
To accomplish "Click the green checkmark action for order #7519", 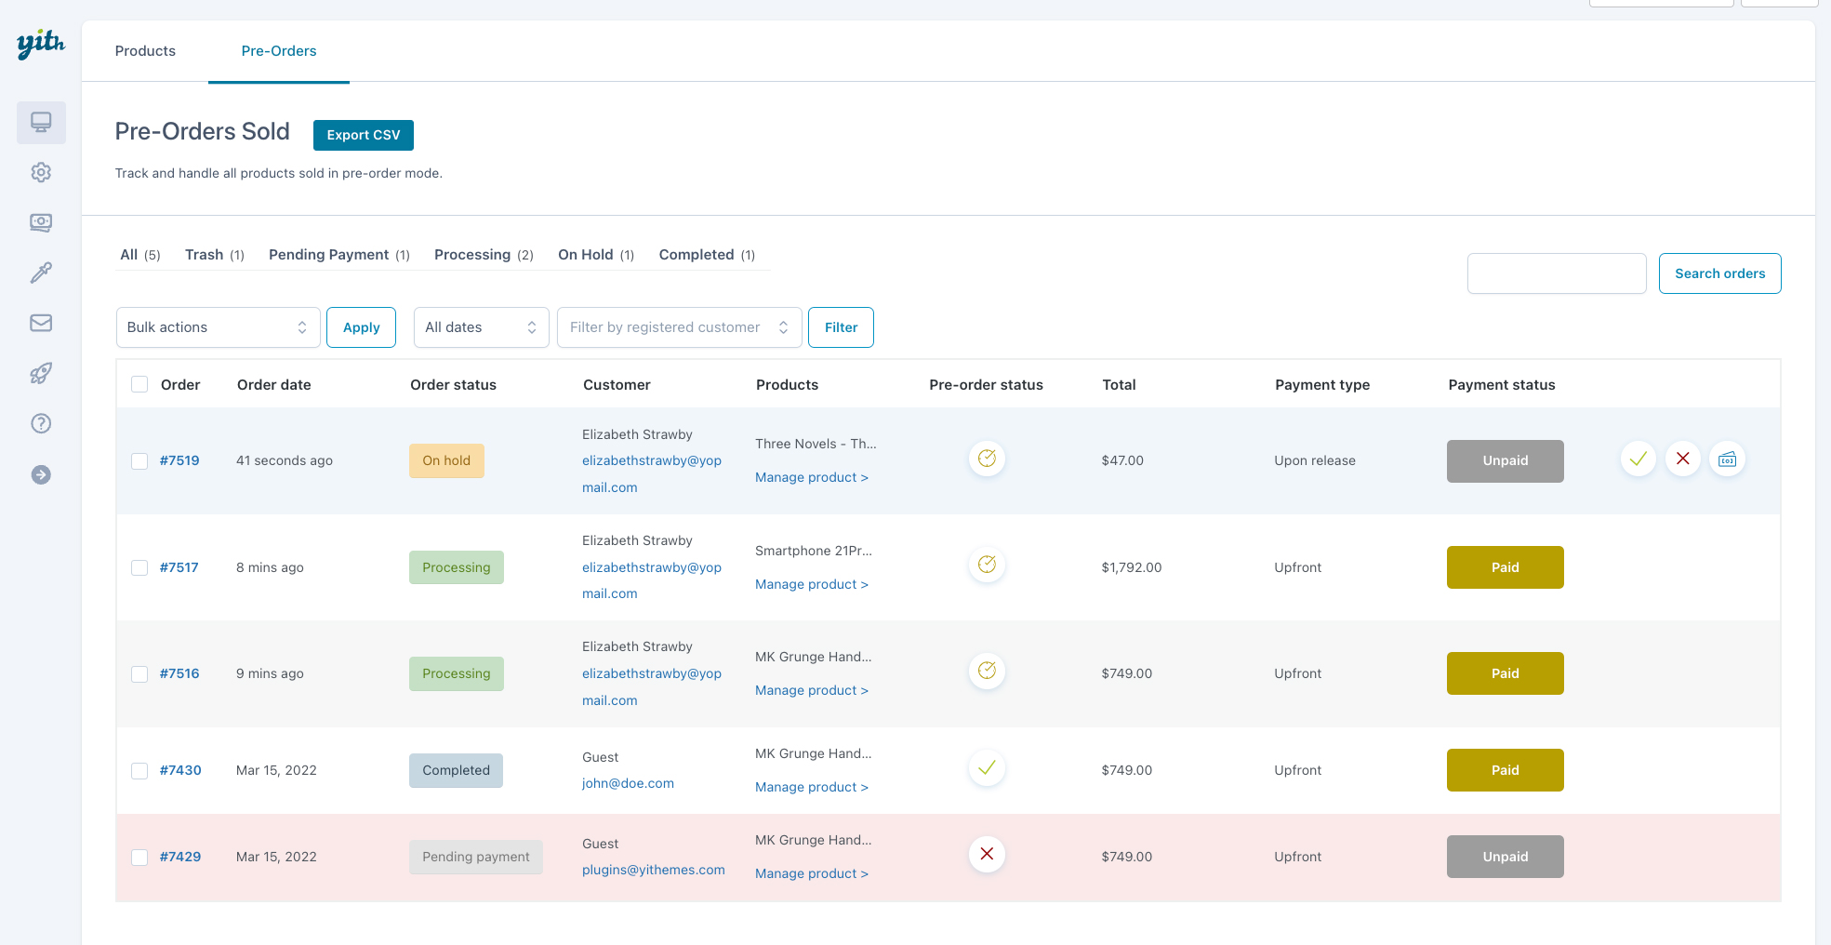I will tap(1638, 459).
